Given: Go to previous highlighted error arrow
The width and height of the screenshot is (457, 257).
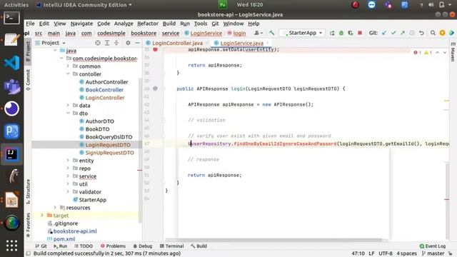Looking at the screenshot, I should pos(438,52).
